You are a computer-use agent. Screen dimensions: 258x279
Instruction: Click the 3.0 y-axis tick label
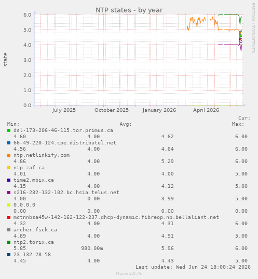28,60
